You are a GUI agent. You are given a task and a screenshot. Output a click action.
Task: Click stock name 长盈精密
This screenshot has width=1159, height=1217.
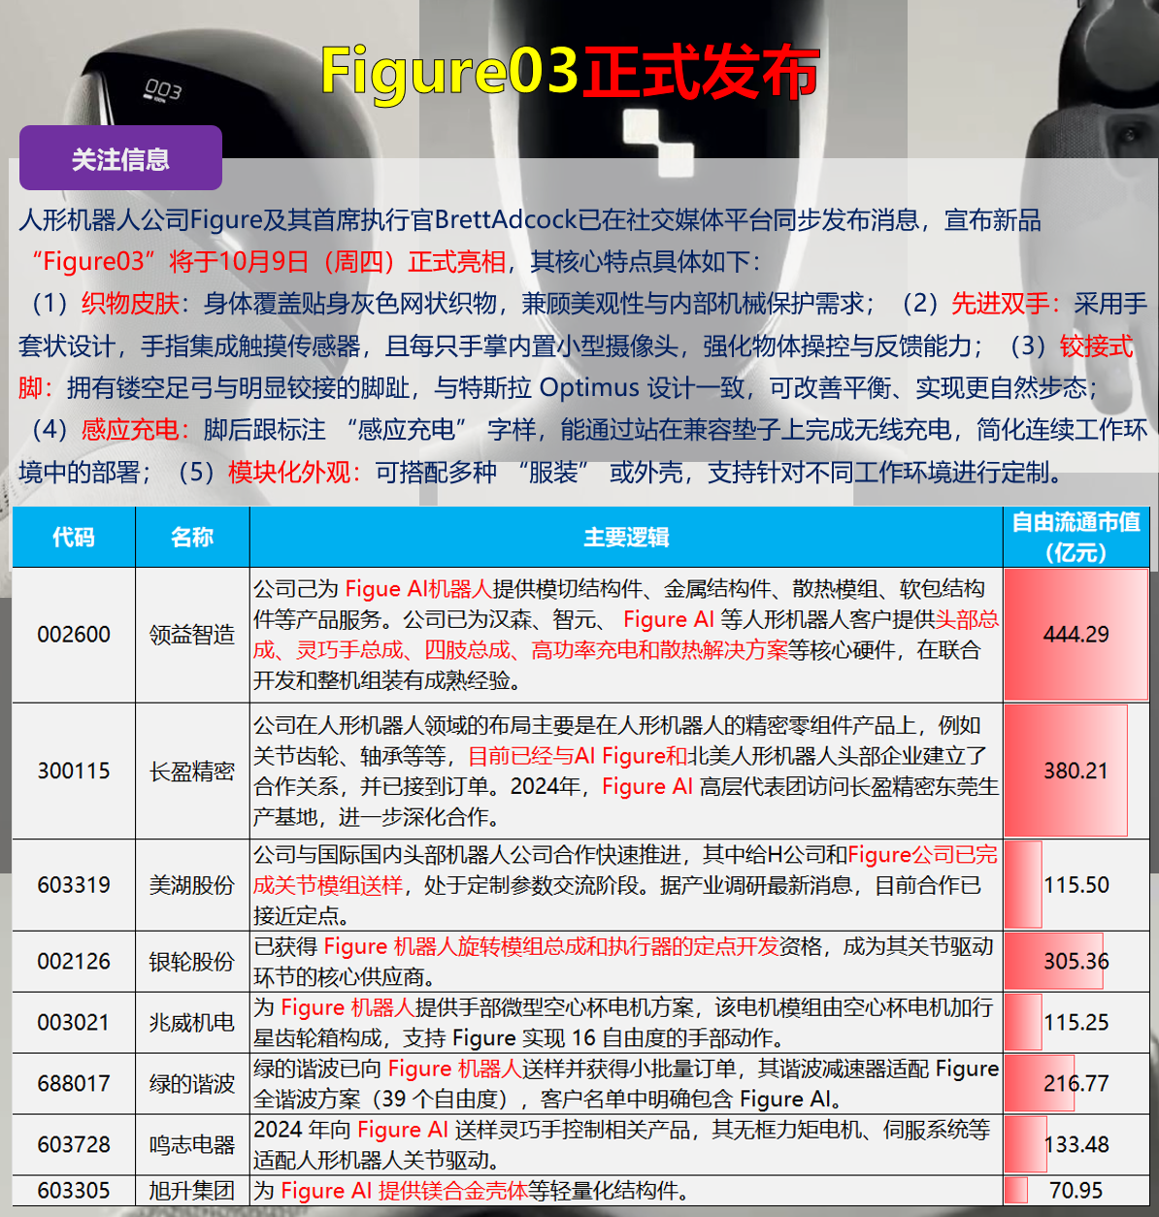(x=192, y=771)
